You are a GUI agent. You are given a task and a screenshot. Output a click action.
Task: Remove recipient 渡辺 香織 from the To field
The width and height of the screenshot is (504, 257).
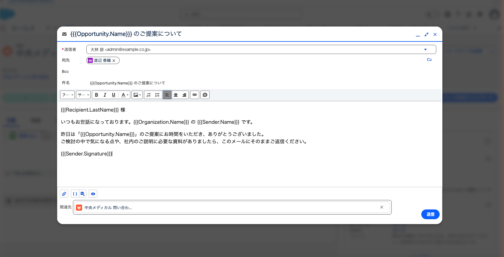114,61
